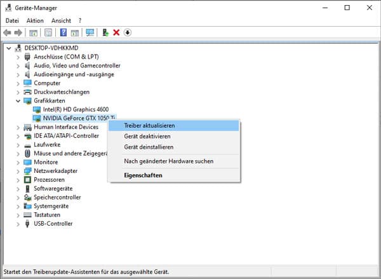381x279 pixels.
Task: Expand the Netzwerkadapter category
Action: (18, 171)
